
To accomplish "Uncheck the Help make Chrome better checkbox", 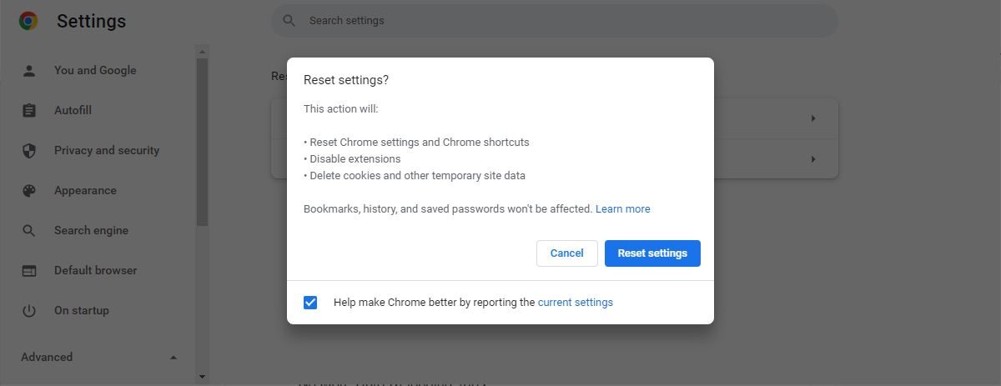I will [x=310, y=303].
